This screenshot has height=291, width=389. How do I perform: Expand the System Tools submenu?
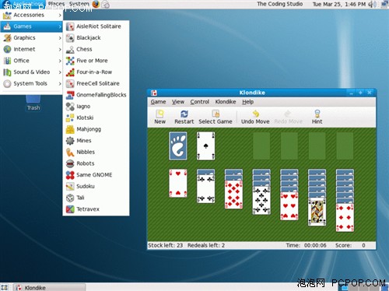click(31, 83)
